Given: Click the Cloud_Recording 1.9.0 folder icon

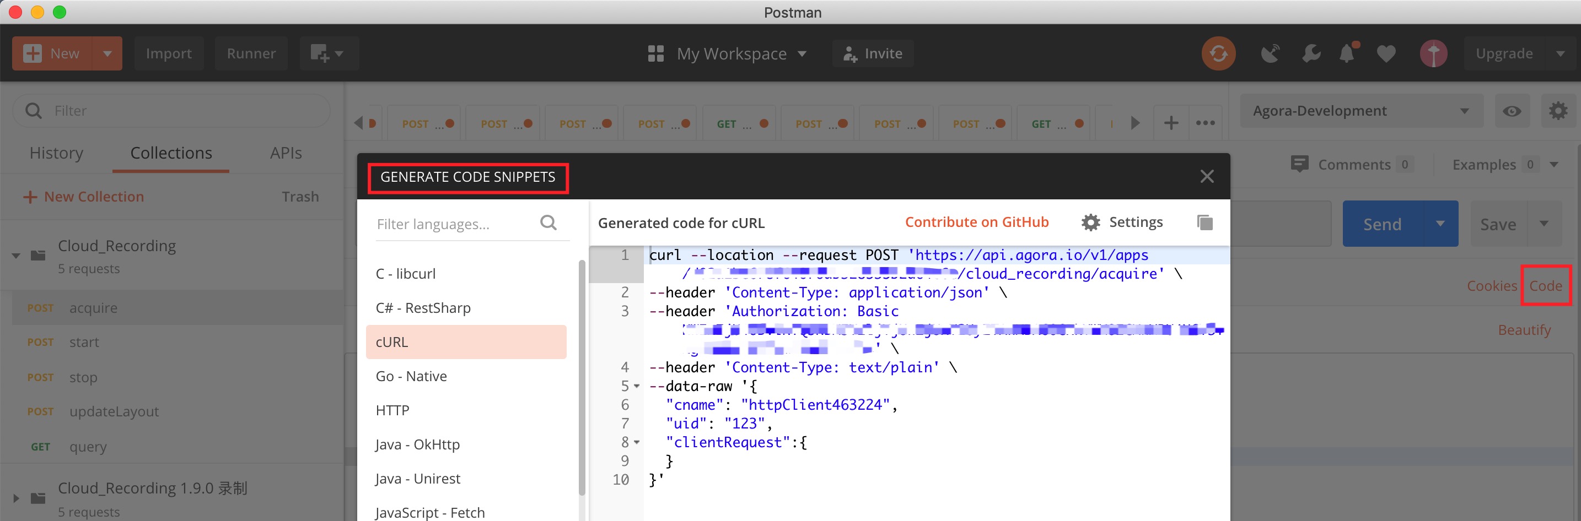Looking at the screenshot, I should tap(38, 498).
